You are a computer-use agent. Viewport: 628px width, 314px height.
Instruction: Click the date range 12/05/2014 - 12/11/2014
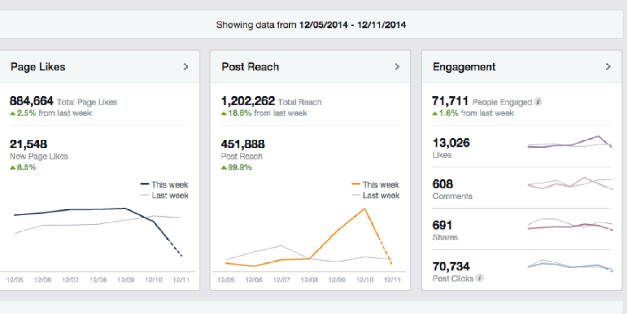pos(353,25)
